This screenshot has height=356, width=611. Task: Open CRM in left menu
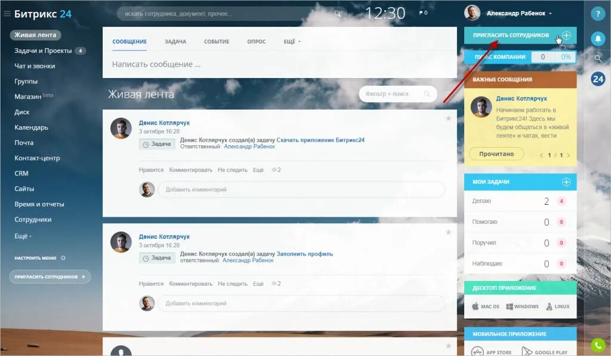point(21,173)
